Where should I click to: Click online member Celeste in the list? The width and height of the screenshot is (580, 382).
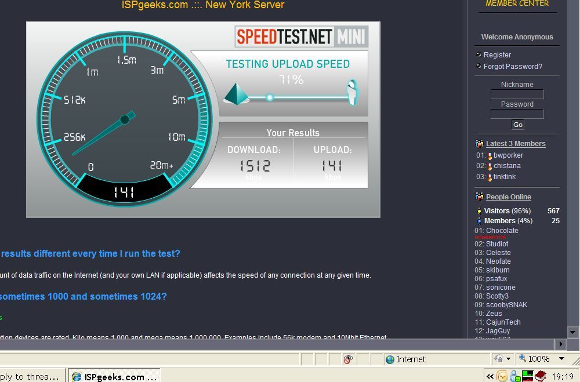tap(498, 253)
